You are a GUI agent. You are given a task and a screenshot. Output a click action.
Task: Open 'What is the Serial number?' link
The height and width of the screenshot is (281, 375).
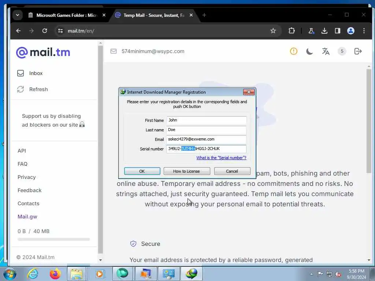point(221,158)
